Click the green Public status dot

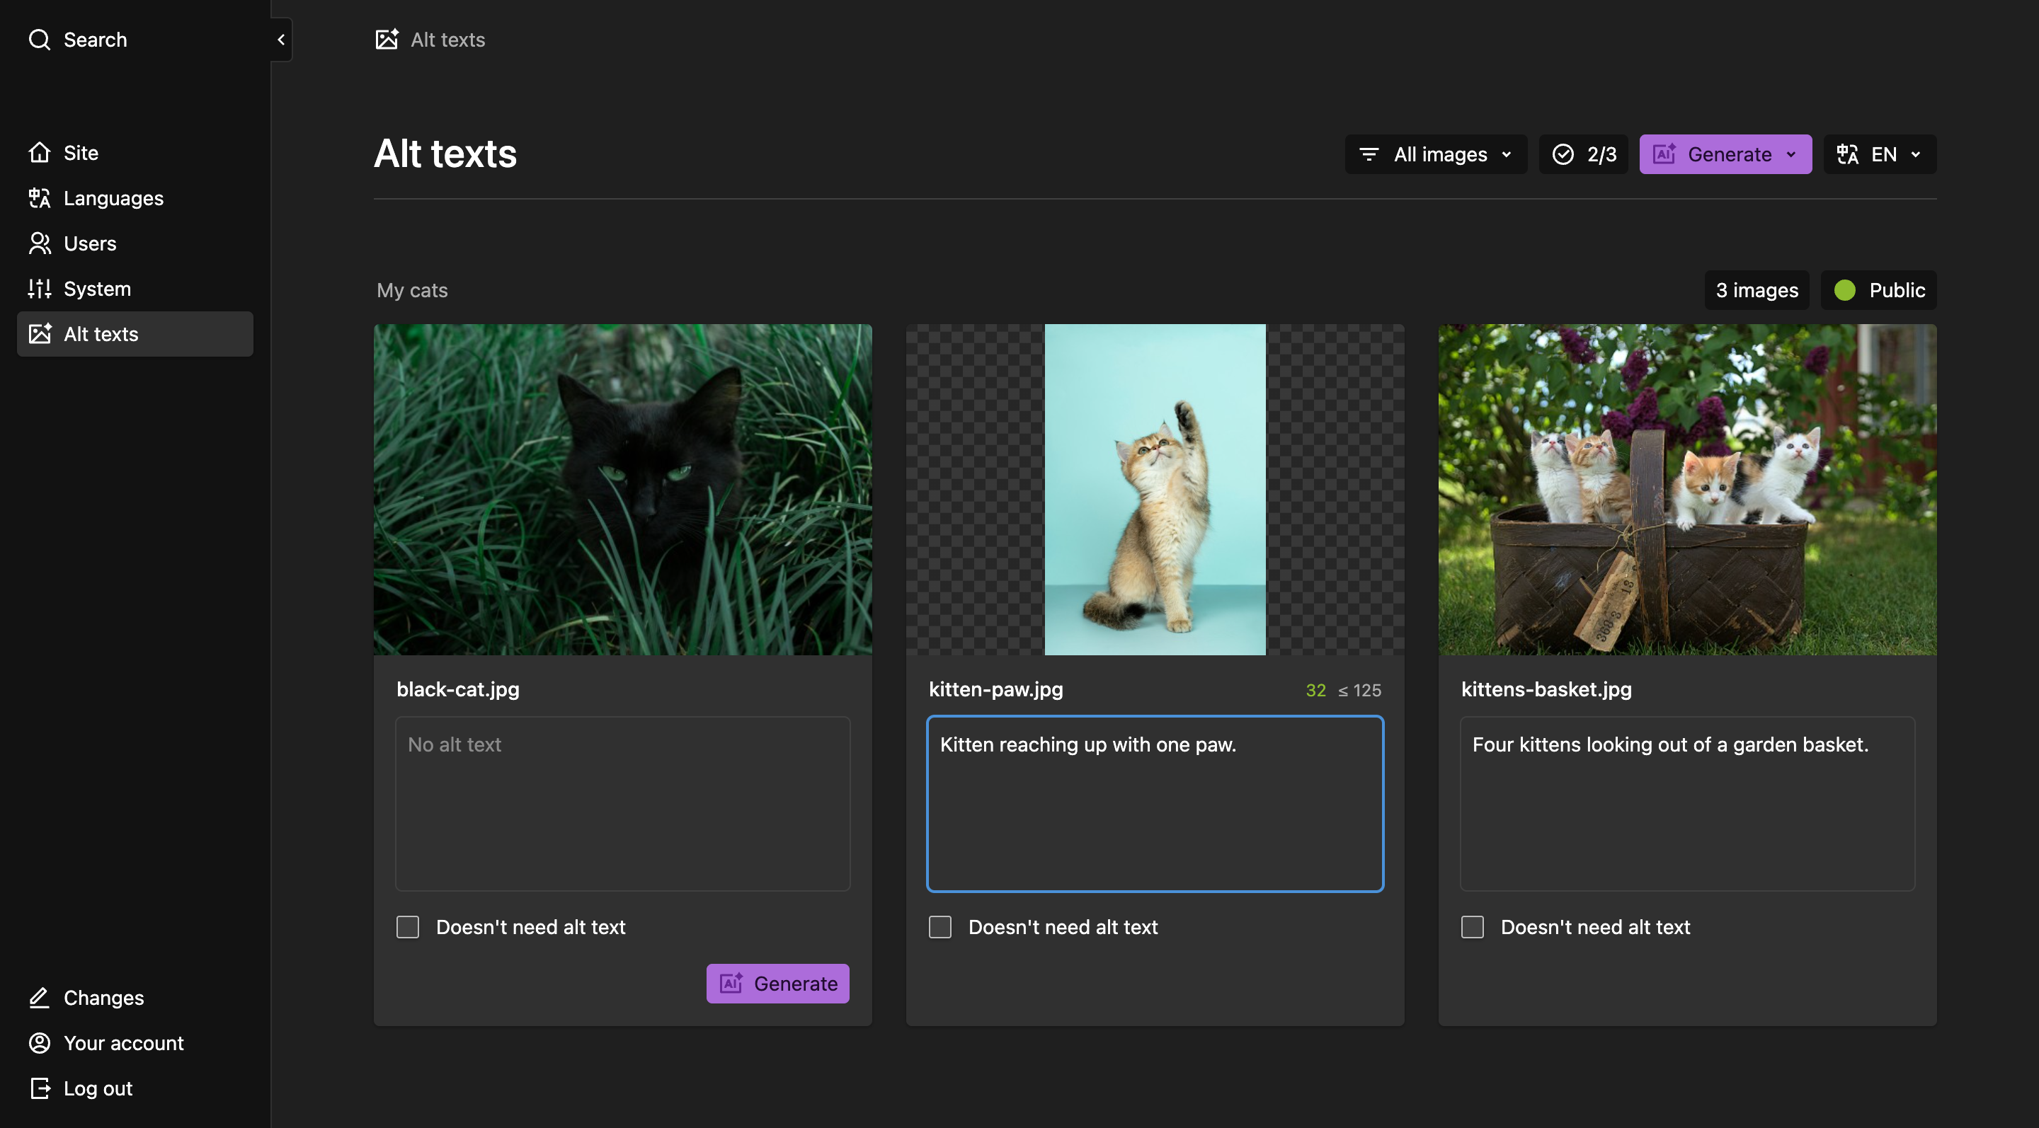[1845, 290]
